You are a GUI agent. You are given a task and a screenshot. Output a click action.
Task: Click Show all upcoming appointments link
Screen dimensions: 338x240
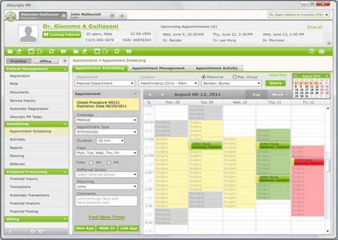315,27
